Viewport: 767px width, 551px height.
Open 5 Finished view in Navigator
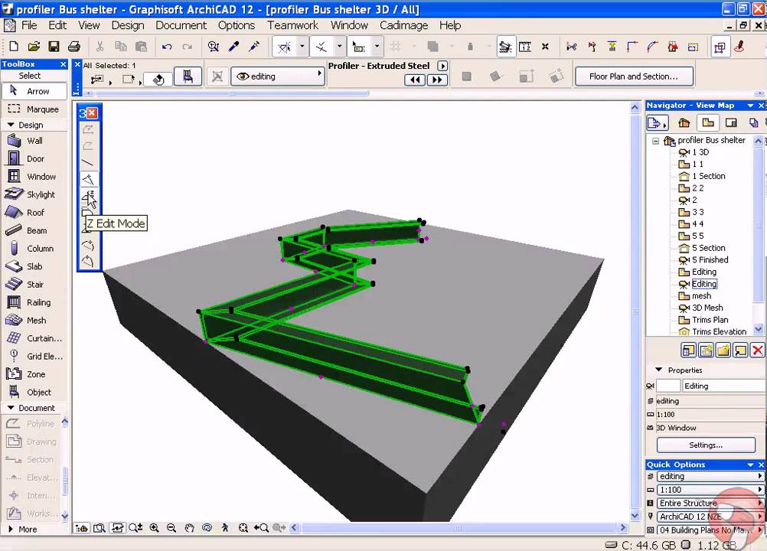(x=710, y=259)
